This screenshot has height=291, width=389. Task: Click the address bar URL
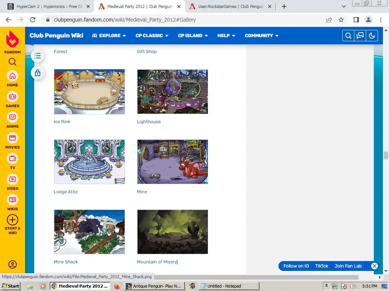click(x=125, y=20)
